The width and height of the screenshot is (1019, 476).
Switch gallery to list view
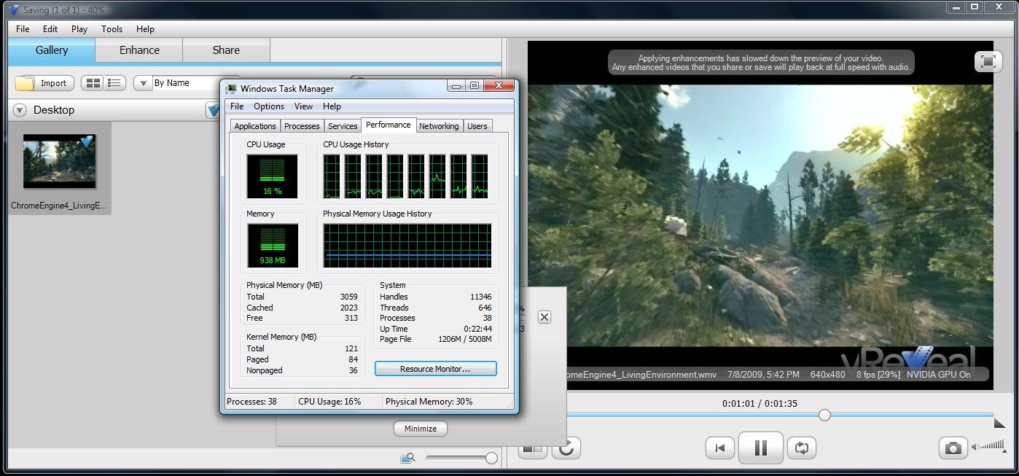click(x=114, y=83)
